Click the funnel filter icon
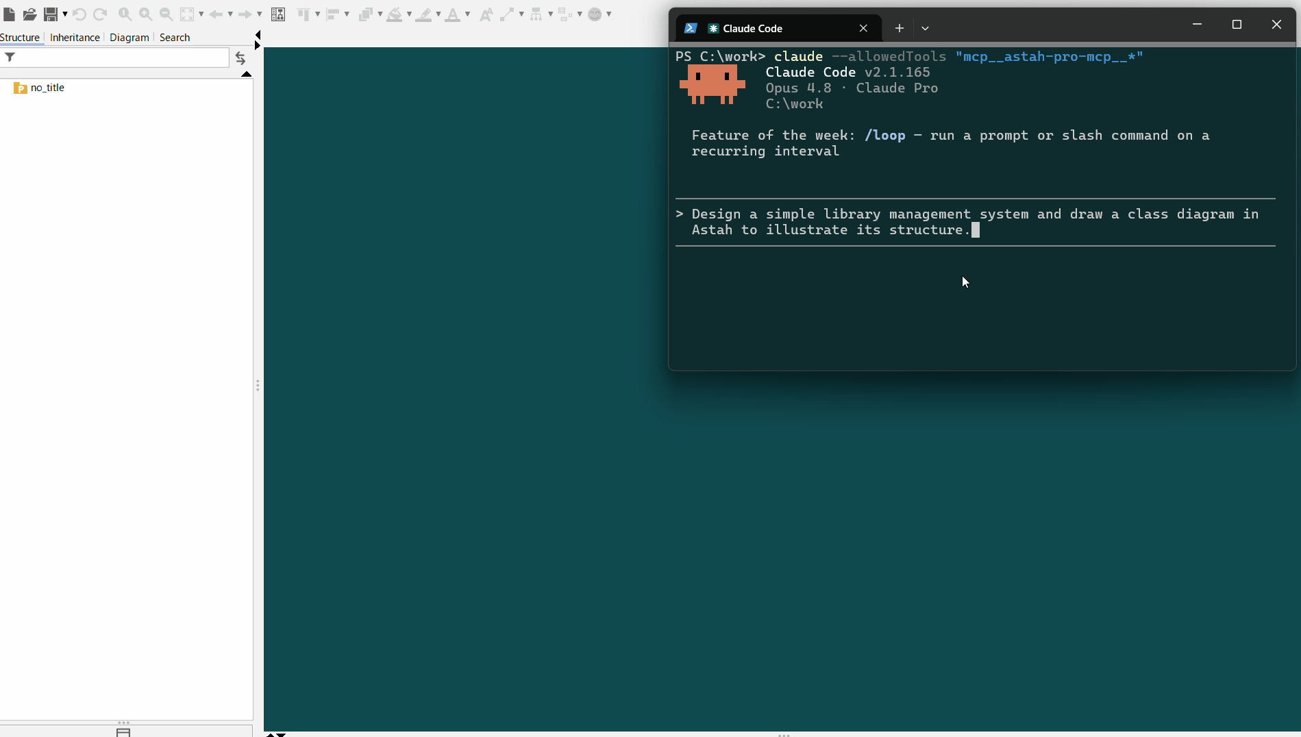The width and height of the screenshot is (1301, 737). 10,58
